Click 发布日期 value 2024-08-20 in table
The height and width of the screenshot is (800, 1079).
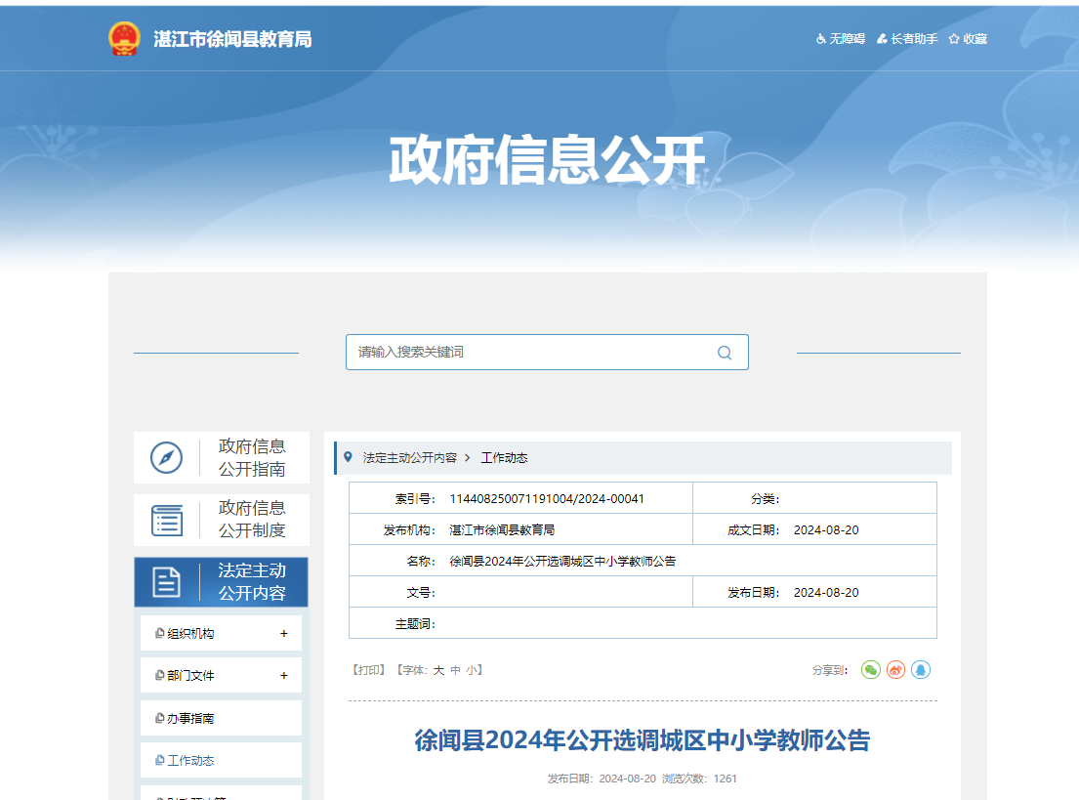pyautogui.click(x=826, y=593)
